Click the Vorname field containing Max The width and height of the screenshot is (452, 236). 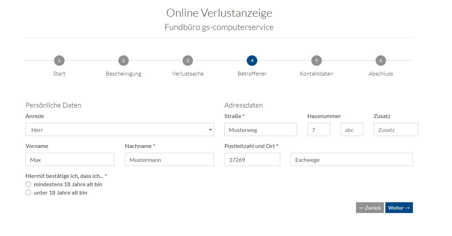[x=70, y=160]
